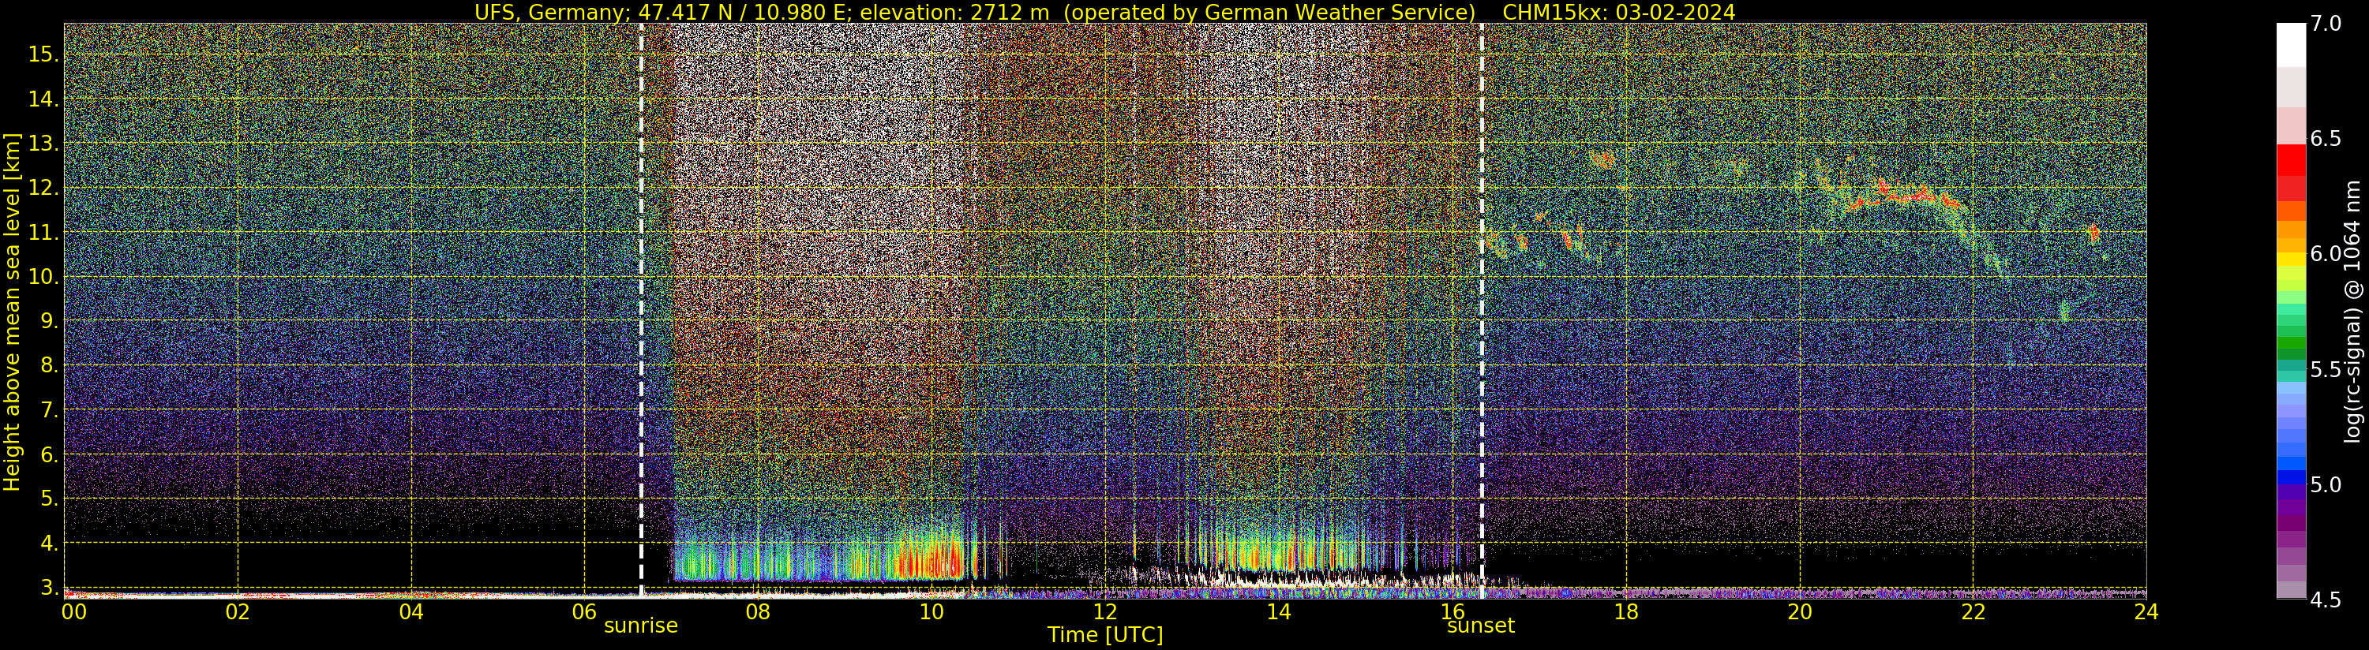
Task: Click the time axis tick label '20'
Action: 1799,611
